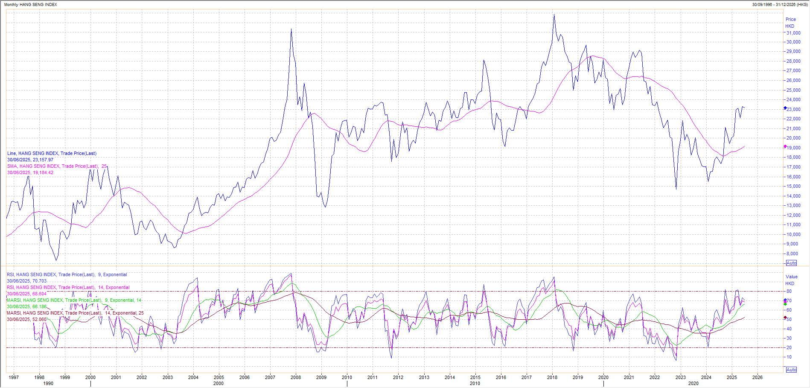
Task: Select the dark red MARSI marker near 50
Action: (785, 318)
